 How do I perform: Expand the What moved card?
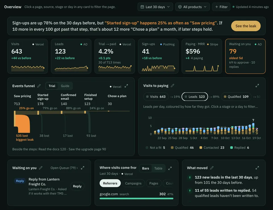pos(257,168)
